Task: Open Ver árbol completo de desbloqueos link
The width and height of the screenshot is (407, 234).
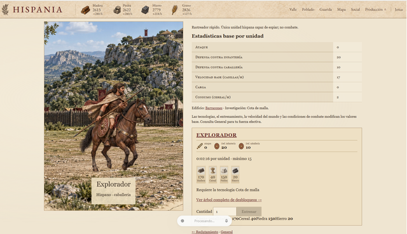Action: click(229, 200)
